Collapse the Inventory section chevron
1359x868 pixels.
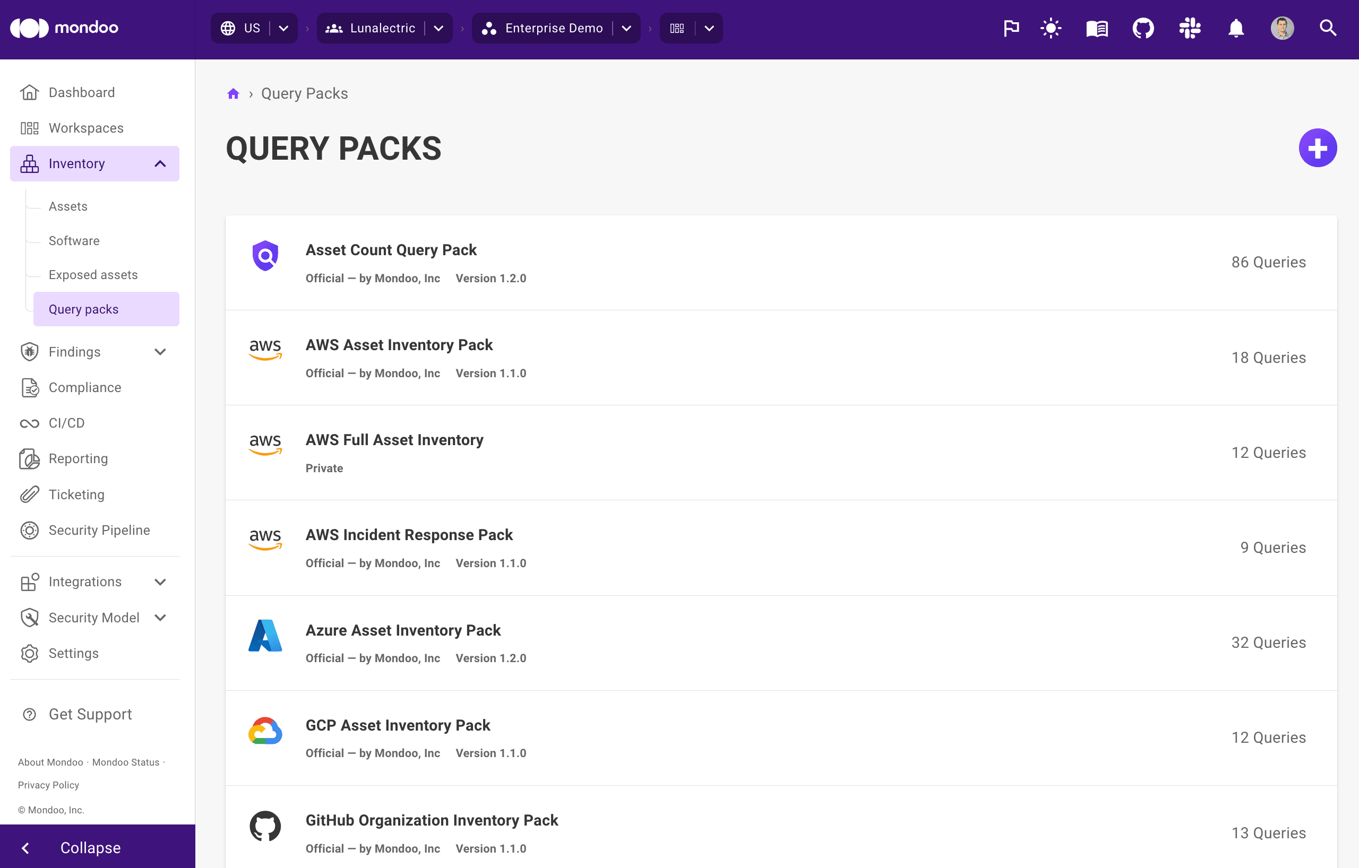160,163
